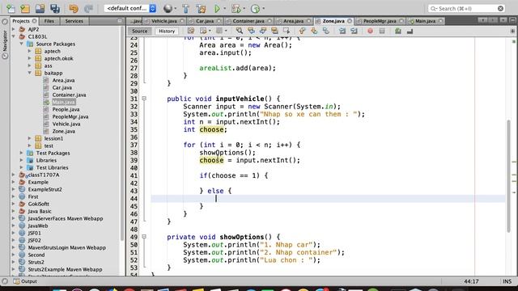
Task: Open the Container.java editor tab
Action: coord(248,21)
